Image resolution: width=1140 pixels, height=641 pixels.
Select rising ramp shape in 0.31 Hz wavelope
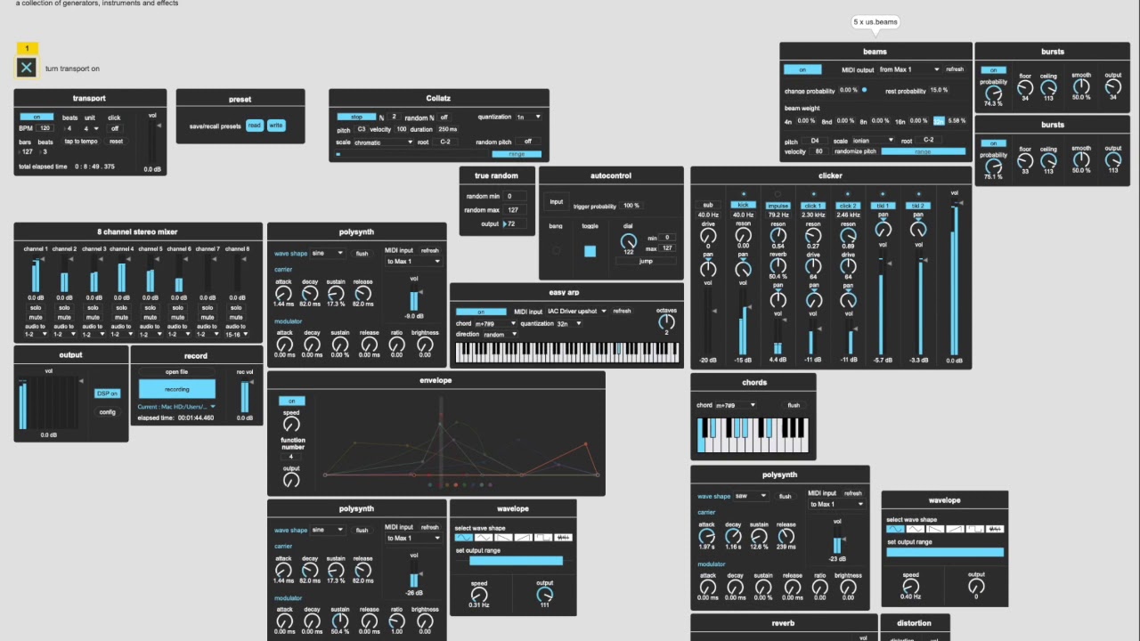[x=524, y=538]
